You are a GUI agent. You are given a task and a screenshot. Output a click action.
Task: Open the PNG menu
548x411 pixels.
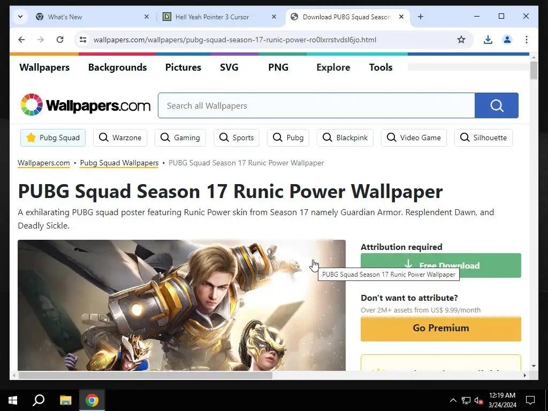coord(278,67)
